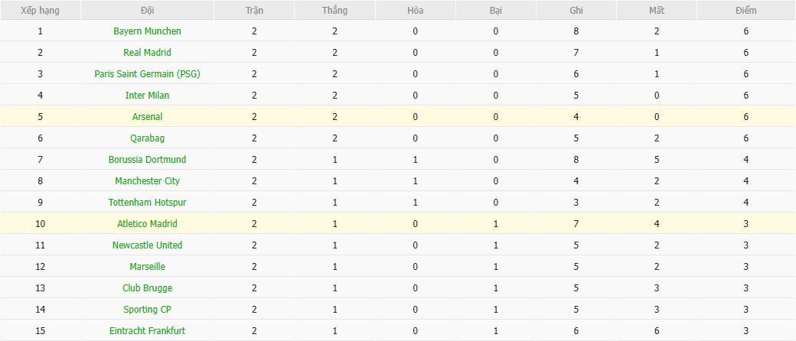Click the Qarabag team name
Viewport: 796px width, 341px height.
click(147, 138)
